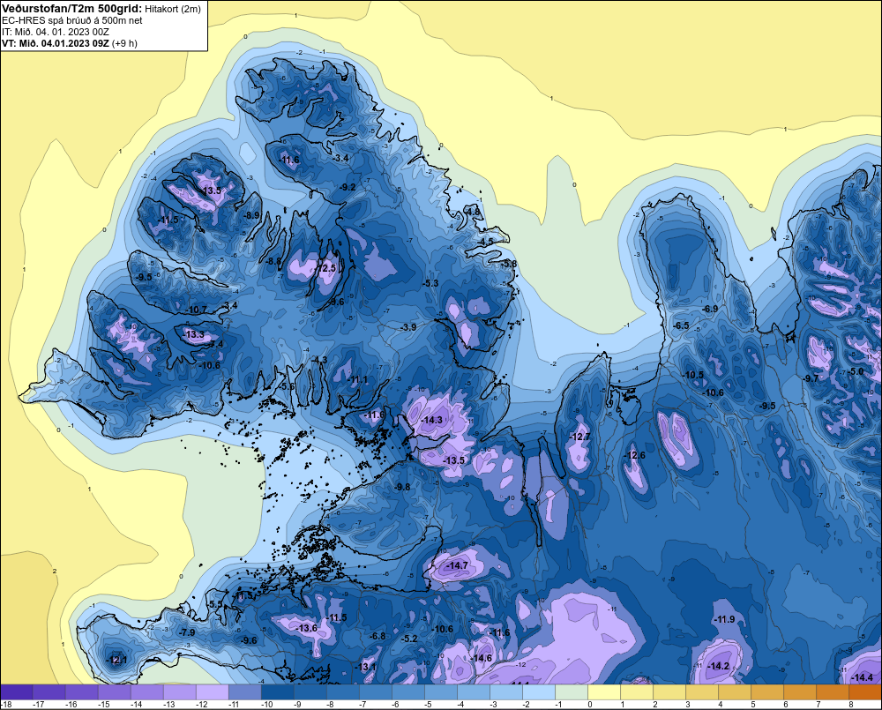Image resolution: width=882 pixels, height=710 pixels.
Task: Click the -11.9 temperature value
Action: coord(724,620)
